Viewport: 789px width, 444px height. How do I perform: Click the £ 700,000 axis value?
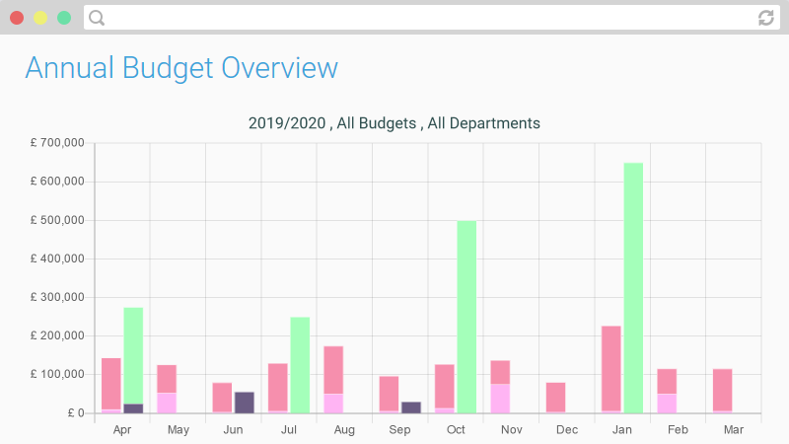click(57, 143)
